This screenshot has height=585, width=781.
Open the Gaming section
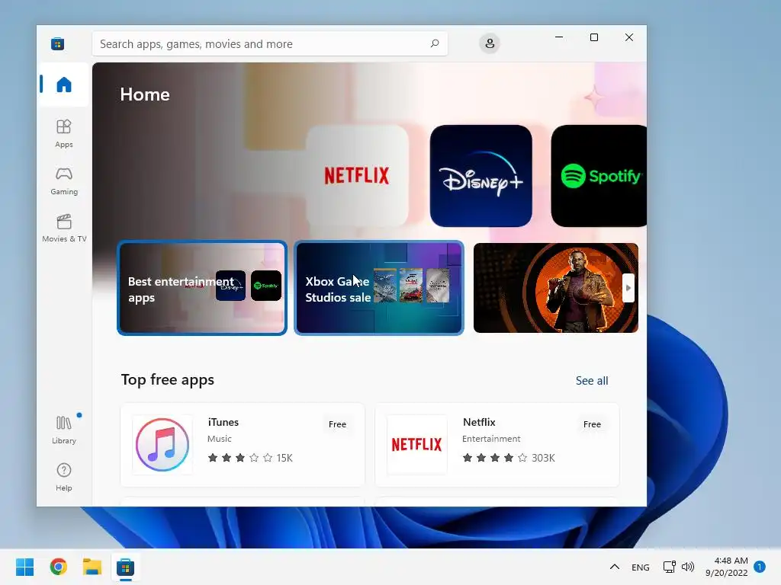pos(64,181)
